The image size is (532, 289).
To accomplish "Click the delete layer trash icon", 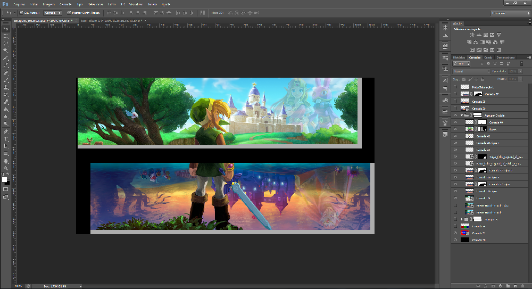I will click(522, 286).
